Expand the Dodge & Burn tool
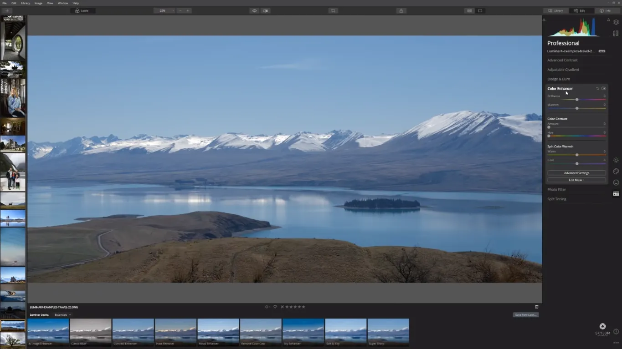This screenshot has width=622, height=349. click(x=559, y=79)
